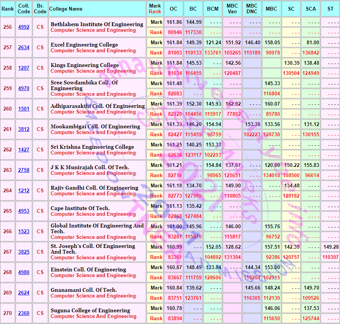Screen dimensions: 340x324
Task: Click the College Name column header
Action: click(x=66, y=9)
